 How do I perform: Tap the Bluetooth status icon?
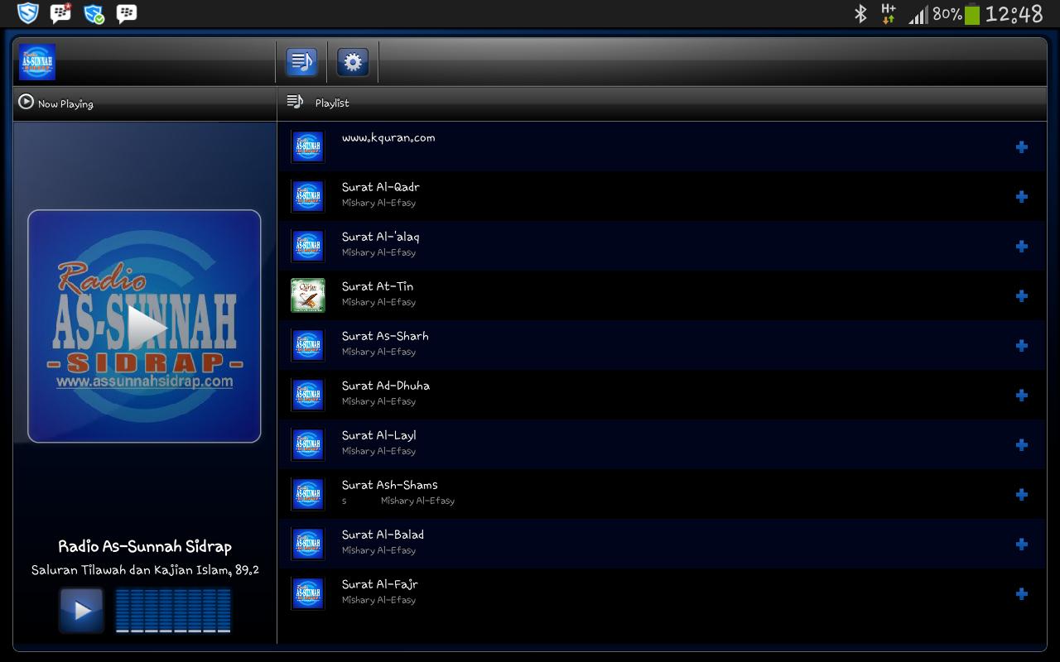[x=860, y=13]
